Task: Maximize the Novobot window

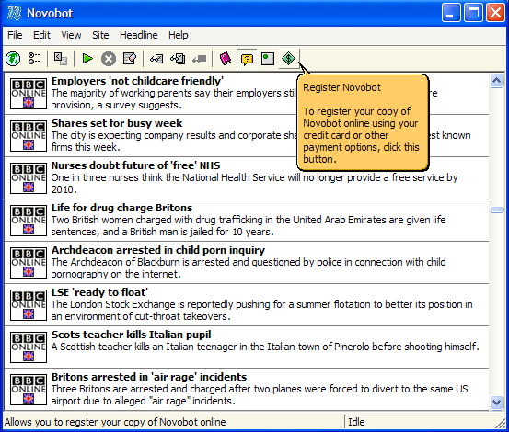Action: [x=473, y=13]
